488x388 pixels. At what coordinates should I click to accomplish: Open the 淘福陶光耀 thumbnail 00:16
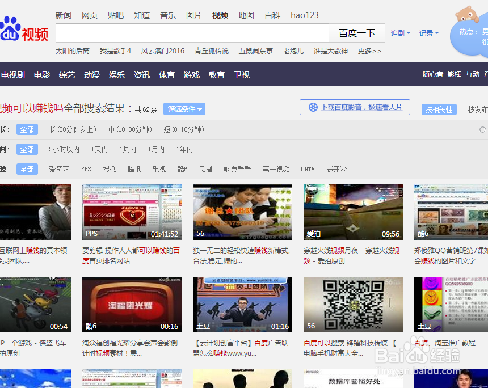pyautogui.click(x=132, y=305)
